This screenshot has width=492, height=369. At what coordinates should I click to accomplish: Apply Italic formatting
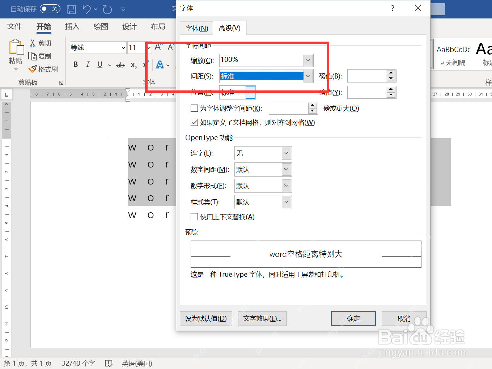coord(88,64)
